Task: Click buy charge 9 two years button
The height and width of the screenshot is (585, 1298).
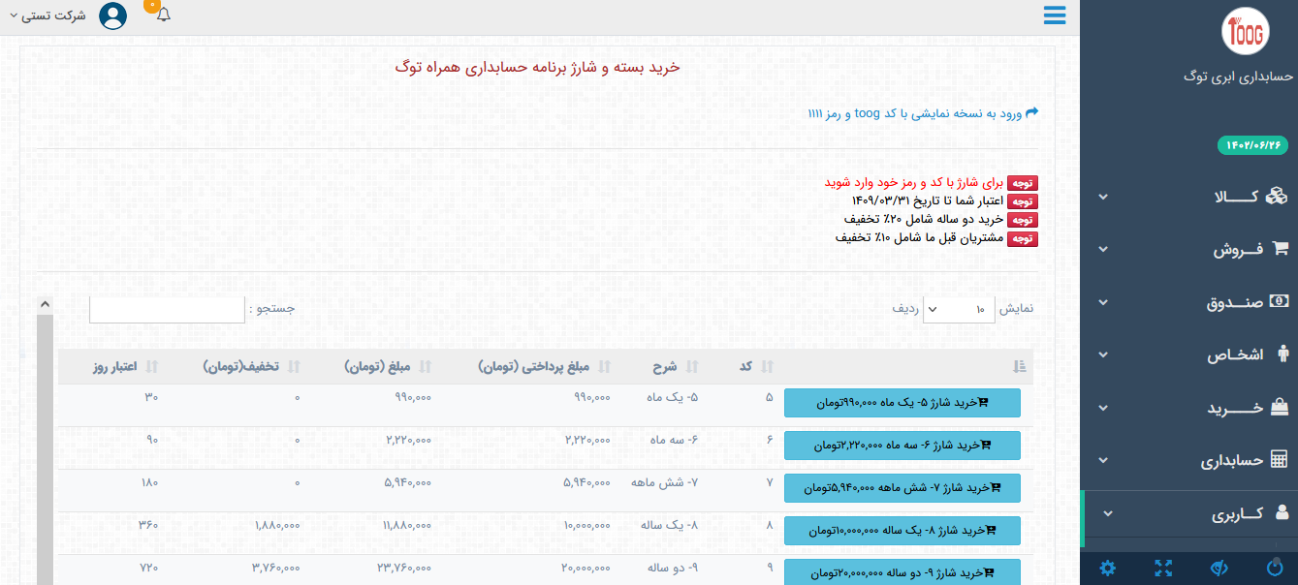Action: [902, 572]
